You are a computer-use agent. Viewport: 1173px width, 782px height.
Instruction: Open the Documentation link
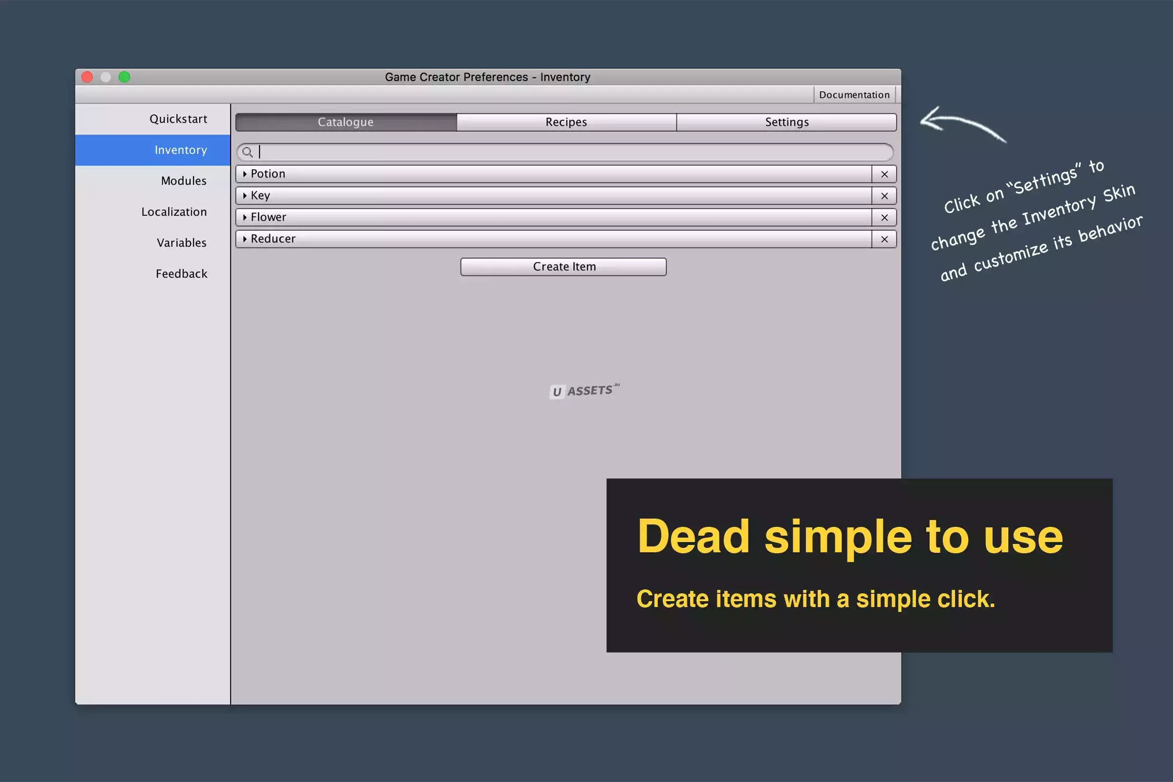854,95
